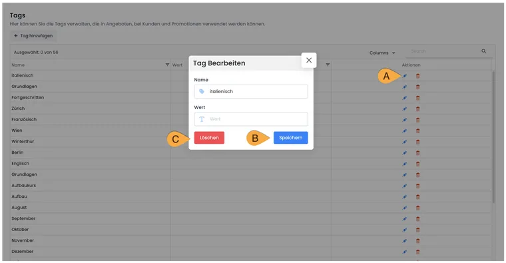Select the September row name
The height and width of the screenshot is (263, 506).
coord(23,218)
